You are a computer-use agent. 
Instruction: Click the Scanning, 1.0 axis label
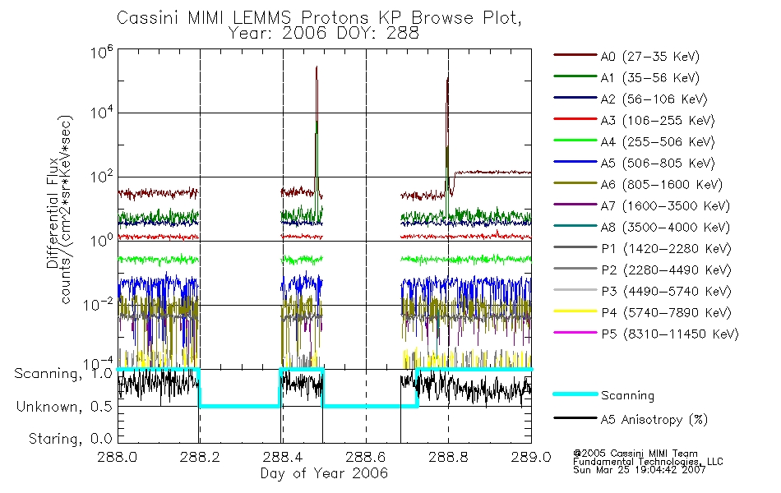63,374
